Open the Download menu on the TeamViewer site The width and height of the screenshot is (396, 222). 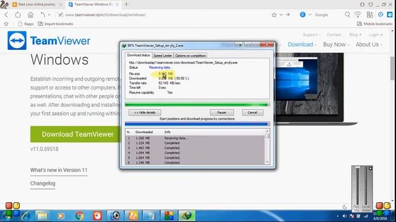[302, 44]
